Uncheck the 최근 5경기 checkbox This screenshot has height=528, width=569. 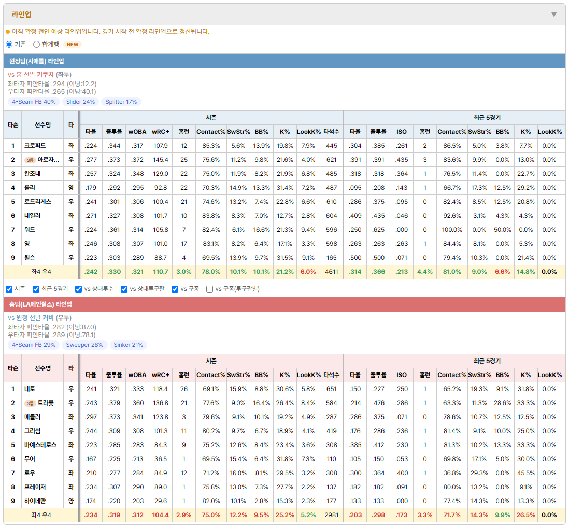tap(36, 289)
